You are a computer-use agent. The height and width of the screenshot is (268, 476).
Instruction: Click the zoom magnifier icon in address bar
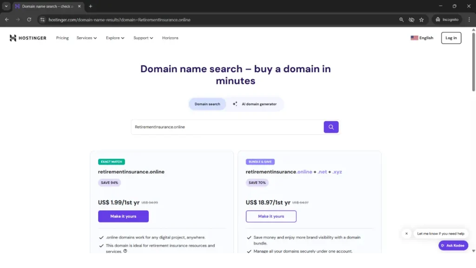point(401,20)
